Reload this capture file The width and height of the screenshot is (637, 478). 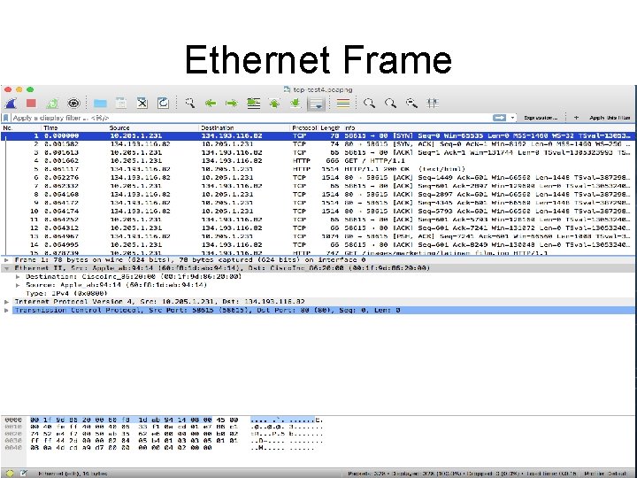pyautogui.click(x=163, y=104)
